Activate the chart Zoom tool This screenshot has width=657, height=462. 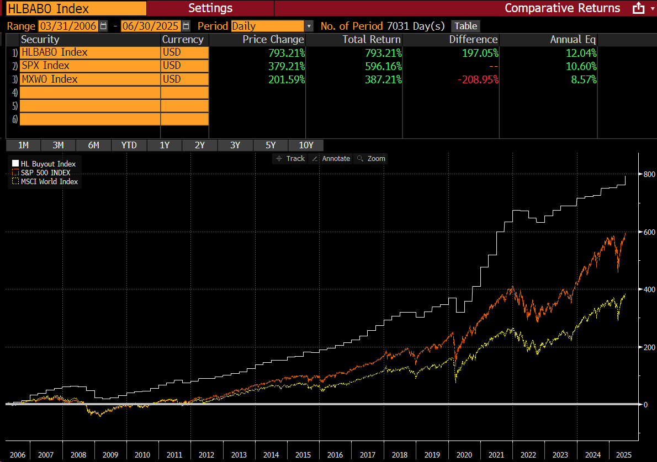[x=370, y=158]
